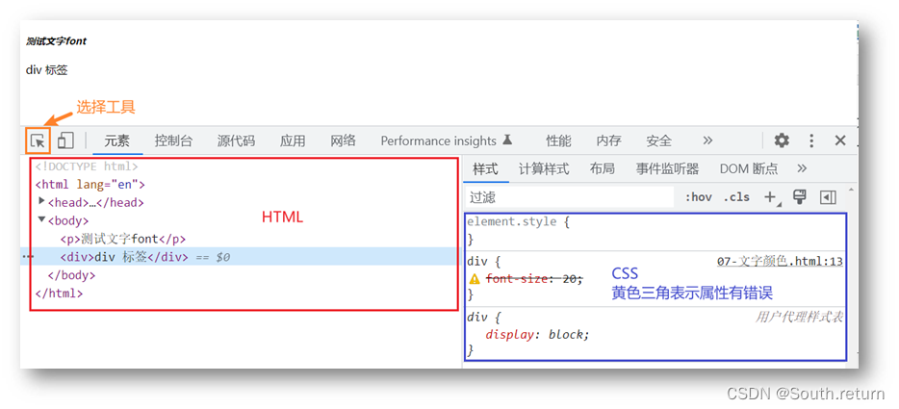Image resolution: width=899 pixels, height=409 pixels.
Task: Toggle the device toolbar emulation icon
Action: click(x=65, y=141)
